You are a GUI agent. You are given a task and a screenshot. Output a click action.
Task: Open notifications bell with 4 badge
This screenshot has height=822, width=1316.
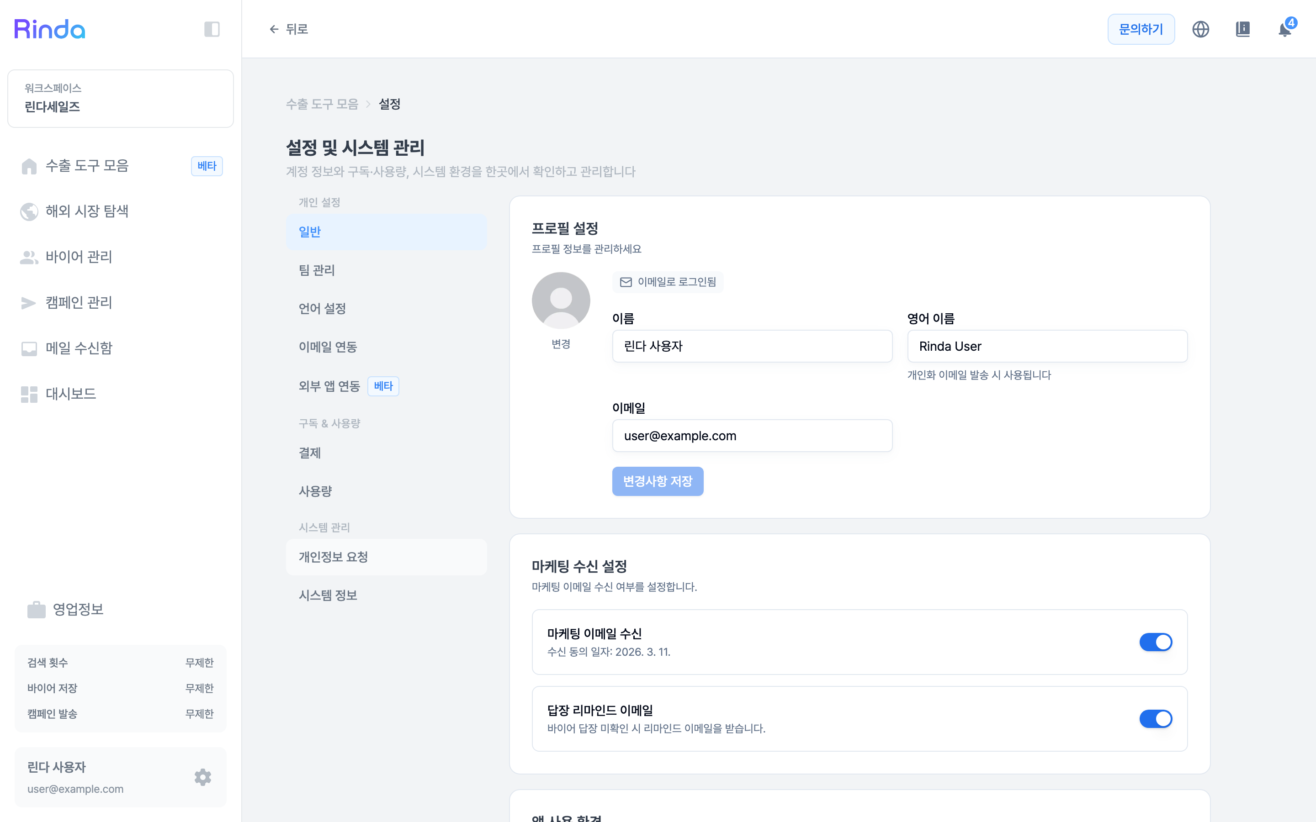point(1285,29)
